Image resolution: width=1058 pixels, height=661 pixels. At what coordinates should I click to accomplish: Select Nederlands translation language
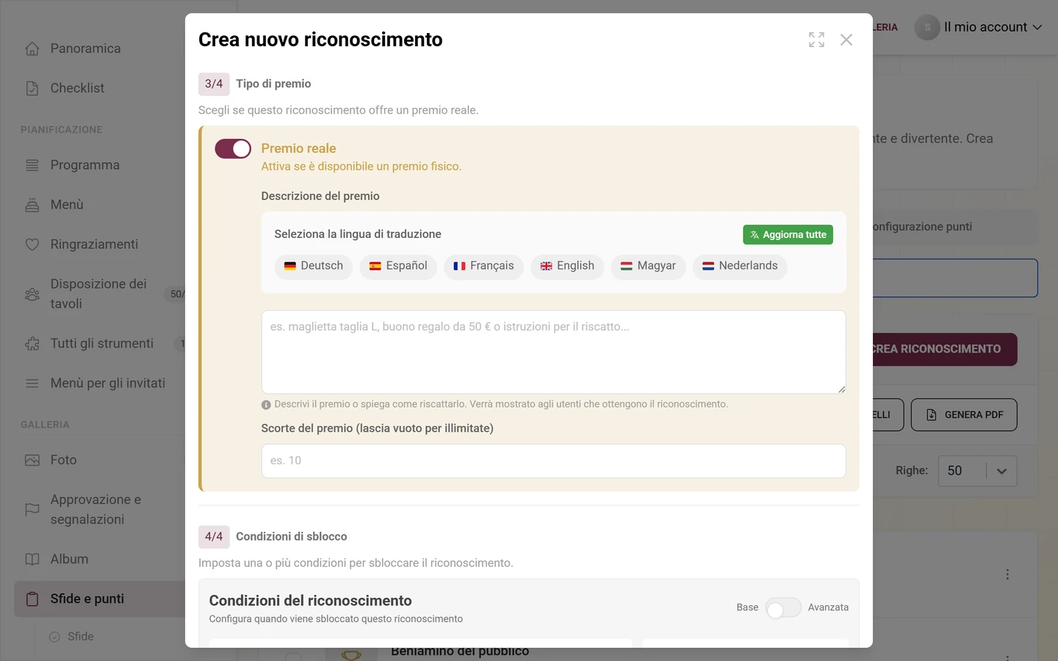(x=740, y=266)
